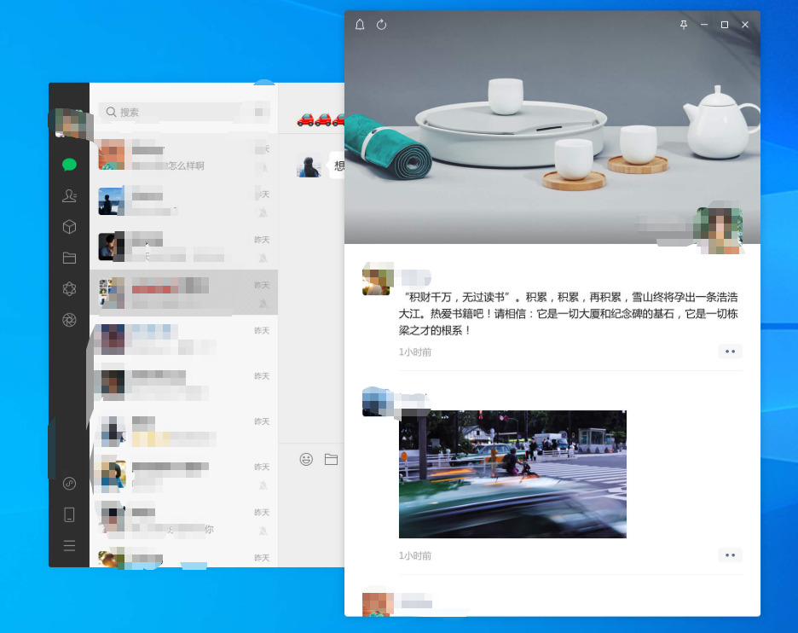Open the blurry street traffic photo
Viewport: 798px width, 633px height.
pos(512,474)
